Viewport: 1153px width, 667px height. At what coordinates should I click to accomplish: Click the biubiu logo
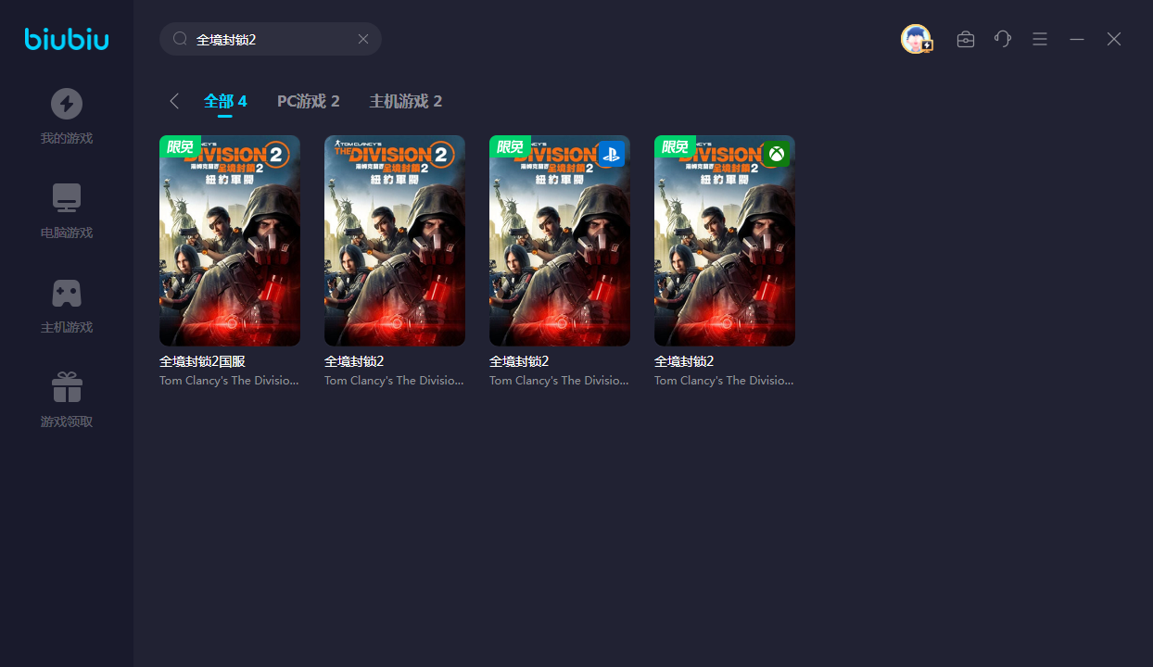click(x=67, y=39)
